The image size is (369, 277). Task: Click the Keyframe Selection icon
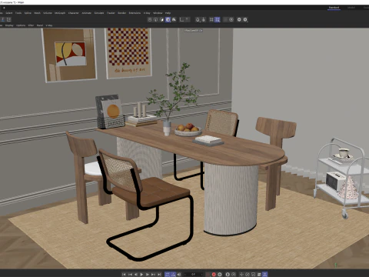pos(228,275)
